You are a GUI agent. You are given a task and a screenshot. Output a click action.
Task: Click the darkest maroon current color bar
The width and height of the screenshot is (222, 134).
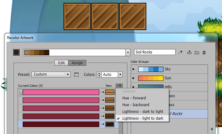click(x=61, y=124)
